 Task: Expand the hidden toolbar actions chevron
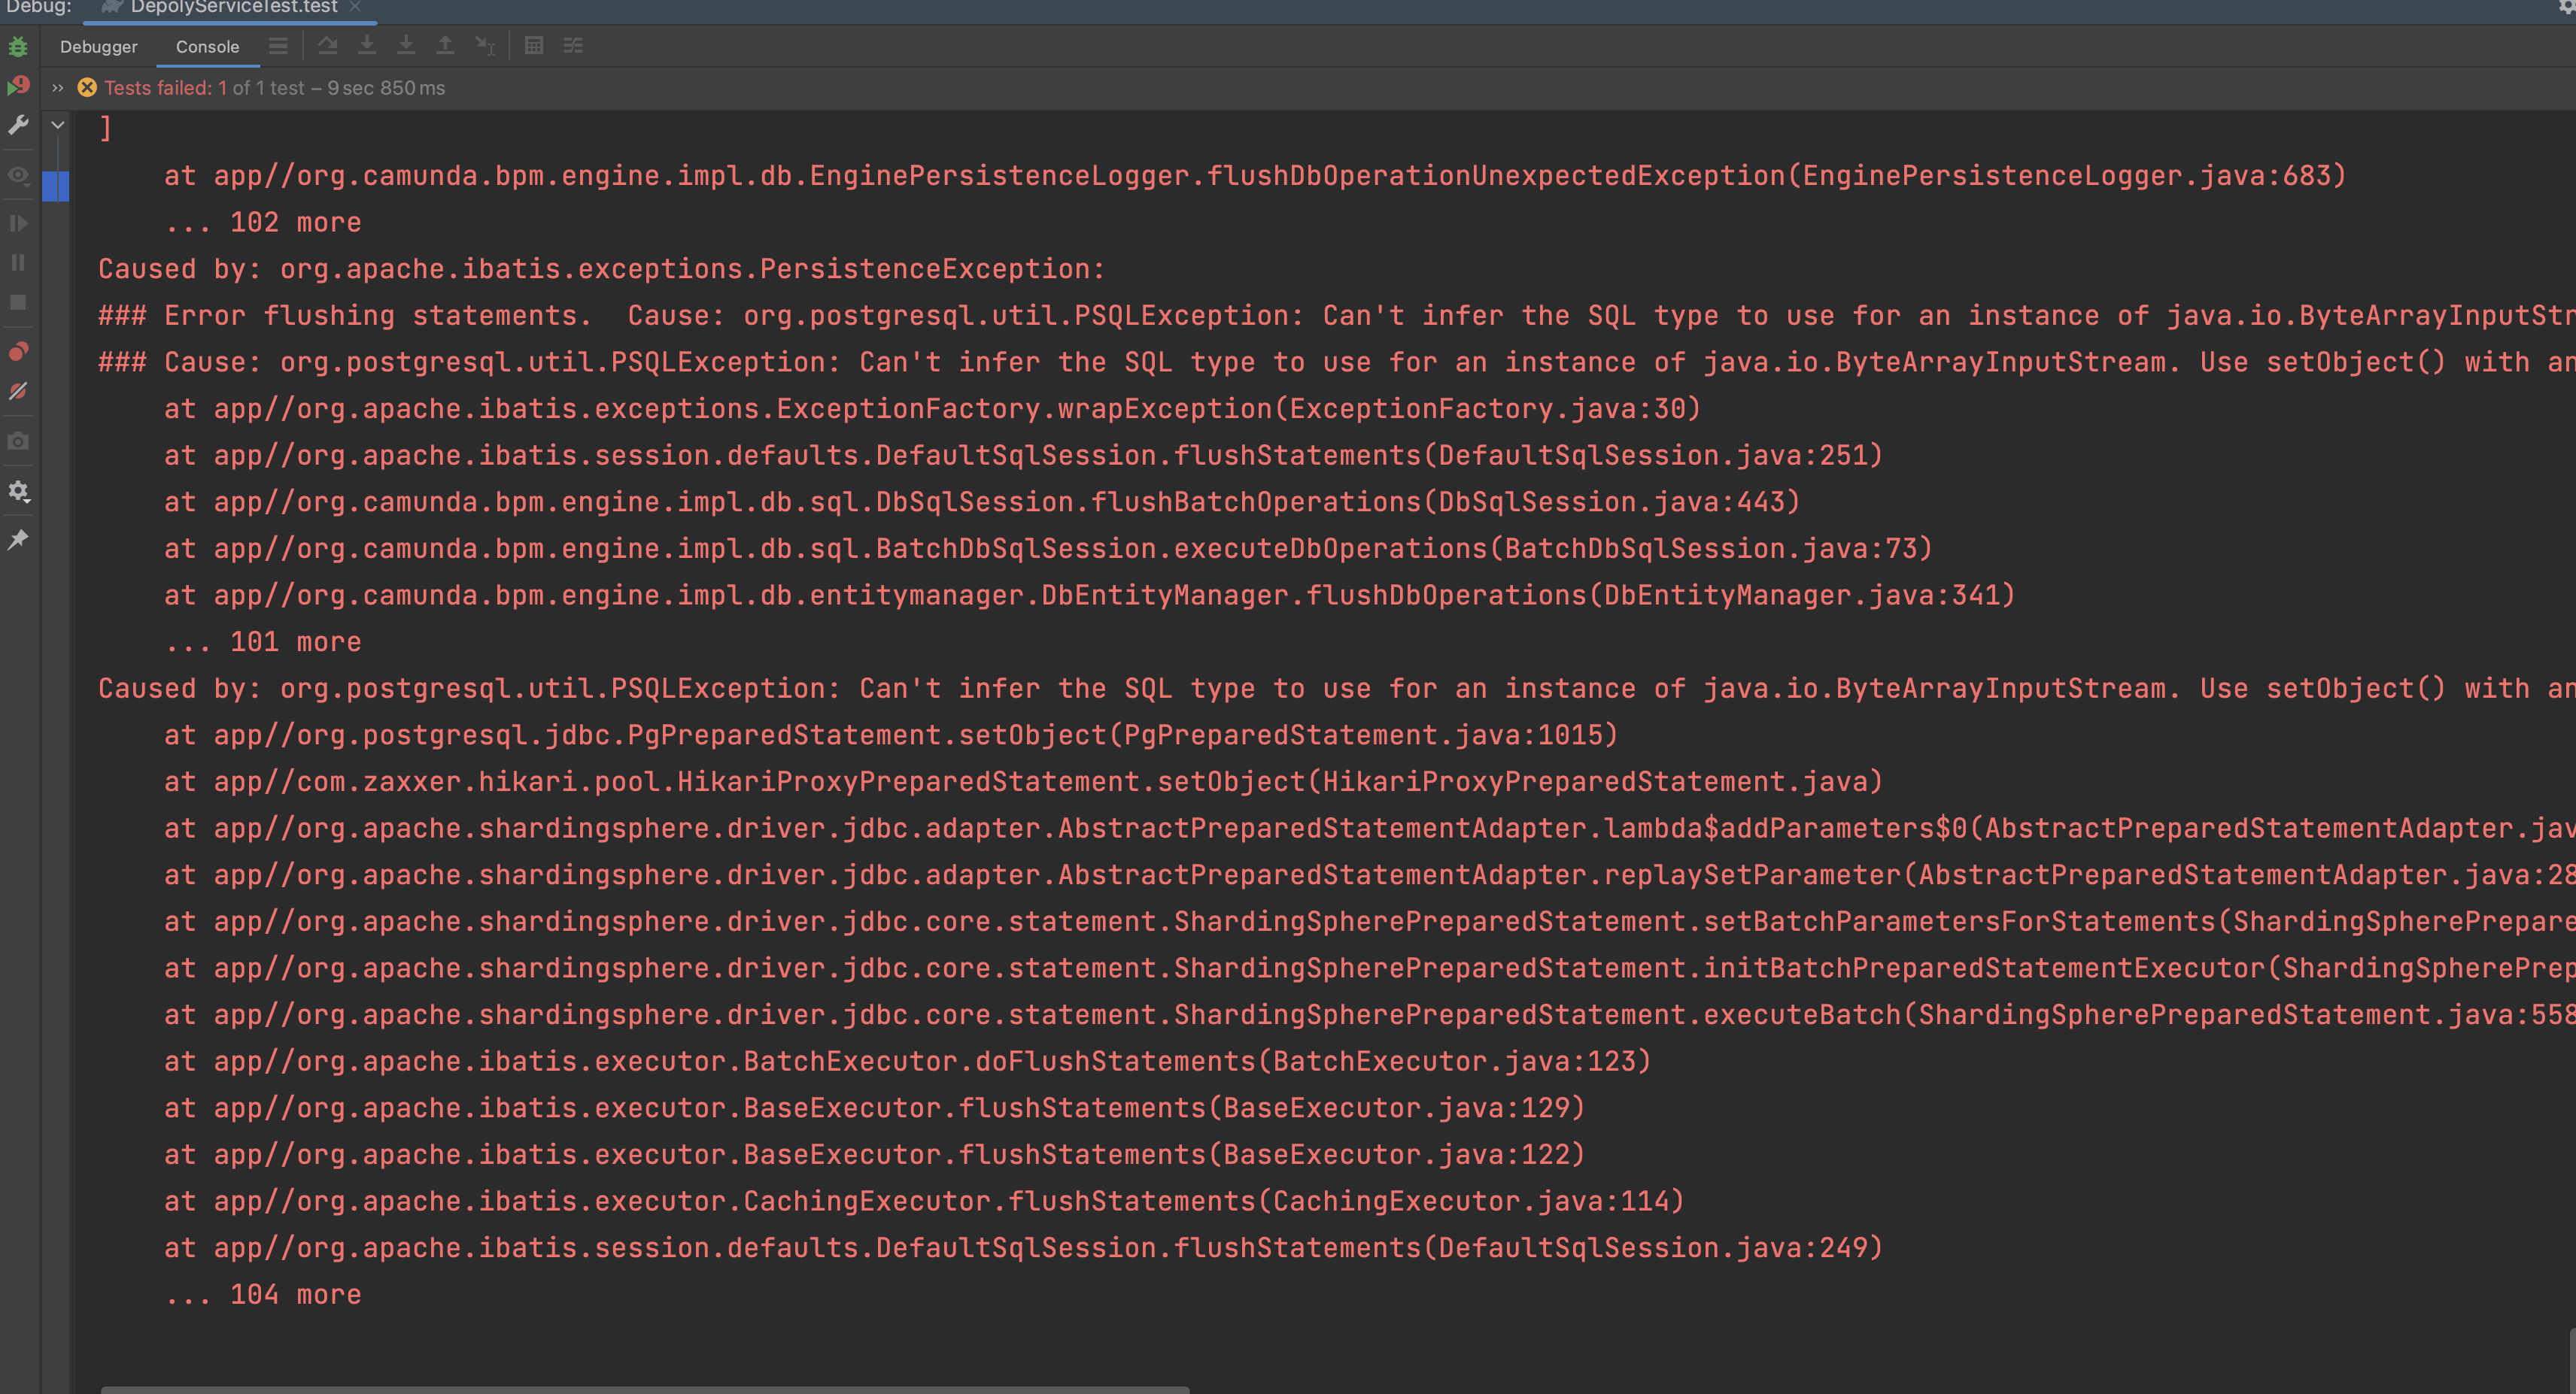click(57, 87)
